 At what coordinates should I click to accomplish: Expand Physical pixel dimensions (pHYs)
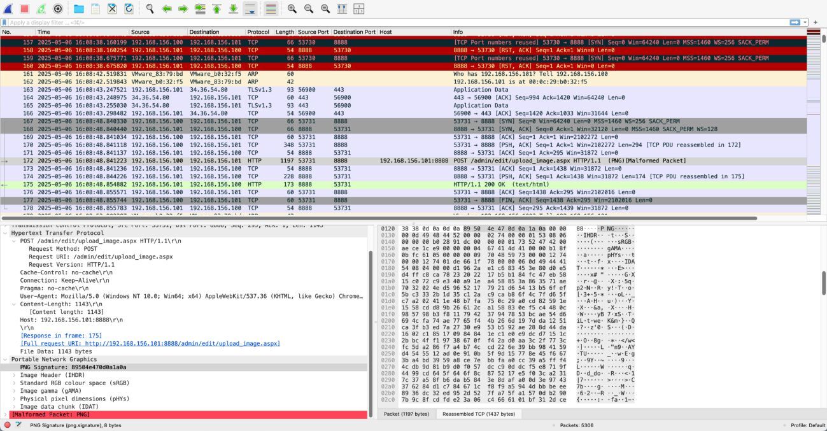tap(15, 399)
